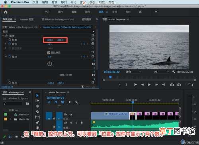The height and width of the screenshot is (145, 199).
Task: Open 适合 zoom level dropdown
Action: [x=134, y=72]
